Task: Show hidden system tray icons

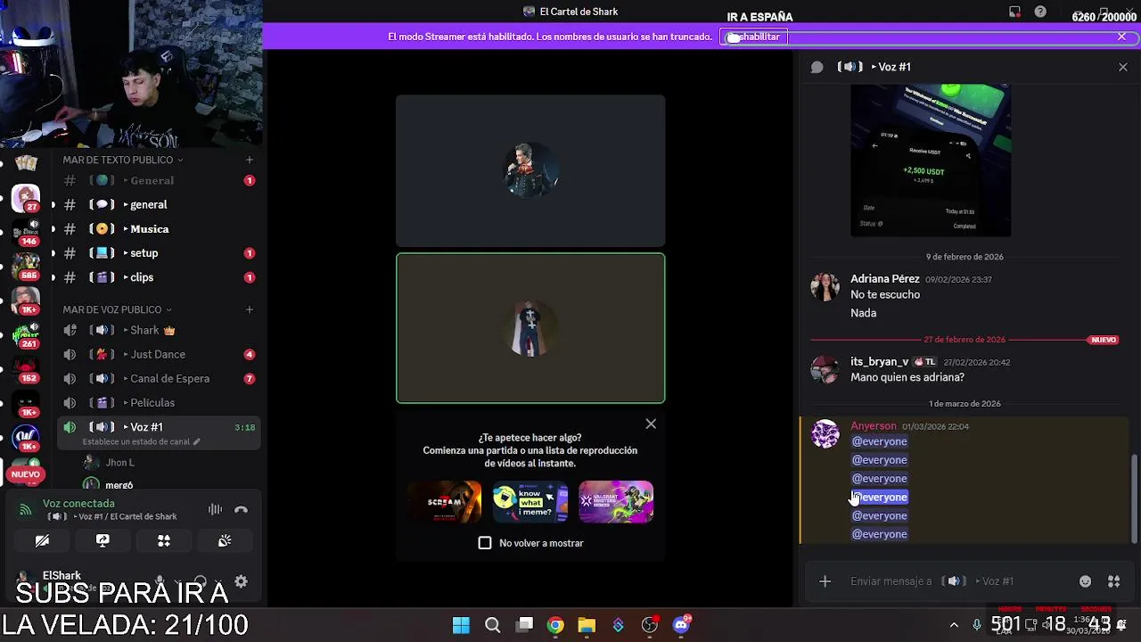Action: [x=954, y=625]
